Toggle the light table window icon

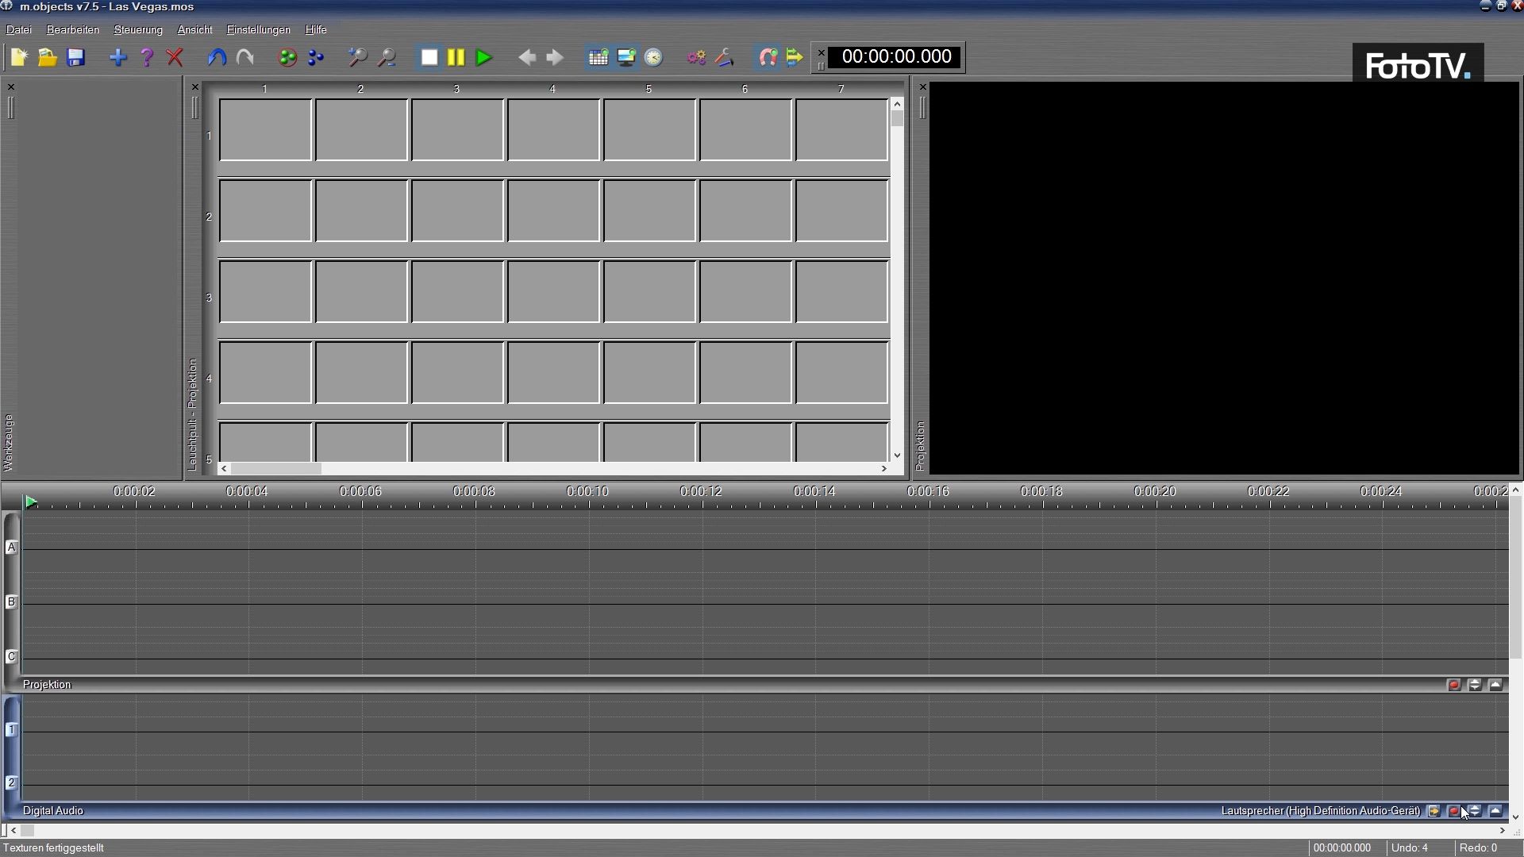598,57
